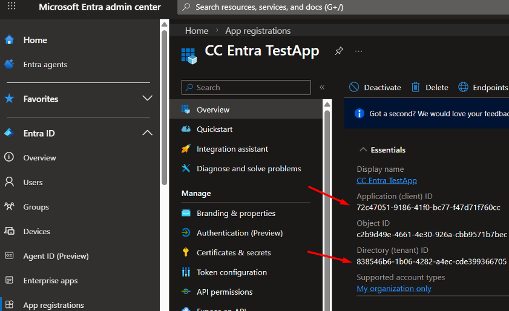Open Integration assistant rocket icon
The height and width of the screenshot is (311, 509).
[x=186, y=149]
